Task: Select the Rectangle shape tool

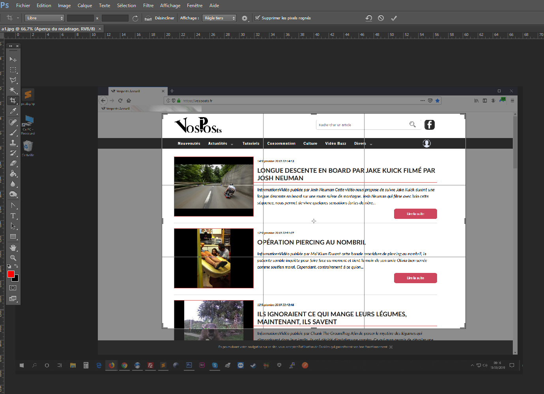Action: click(x=13, y=237)
